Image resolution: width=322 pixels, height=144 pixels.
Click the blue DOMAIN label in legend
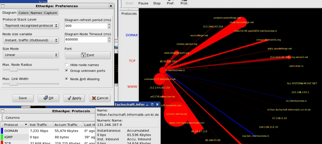click(132, 35)
